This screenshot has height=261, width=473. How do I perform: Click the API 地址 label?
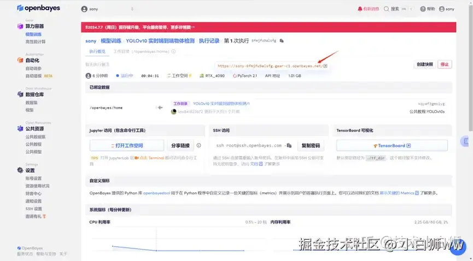point(272,76)
